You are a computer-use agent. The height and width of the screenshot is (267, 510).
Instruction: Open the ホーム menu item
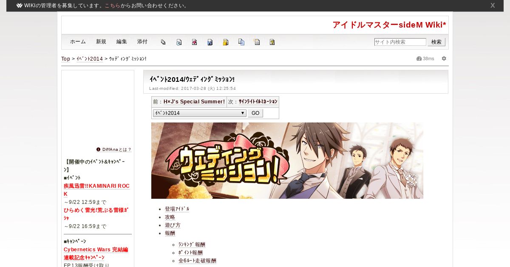click(x=78, y=42)
